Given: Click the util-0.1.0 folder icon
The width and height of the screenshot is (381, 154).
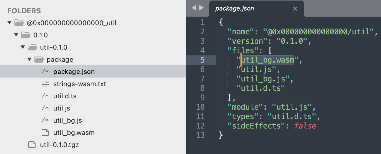Looking at the screenshot, I should coord(32,47).
